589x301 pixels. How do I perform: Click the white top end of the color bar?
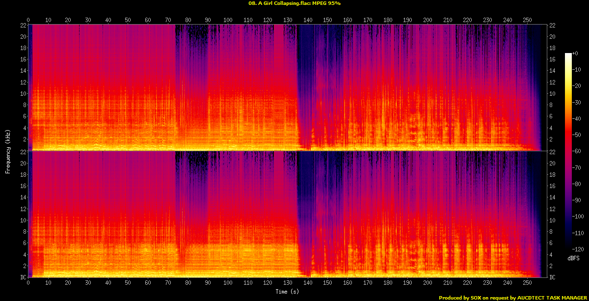coord(568,55)
